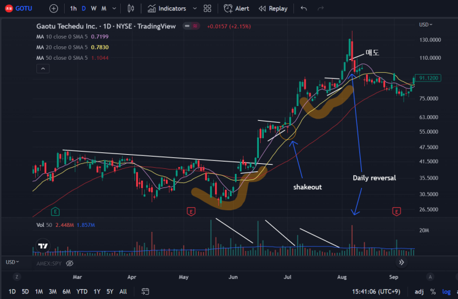The width and height of the screenshot is (458, 299).
Task: Toggle the log scale
Action: (x=446, y=292)
